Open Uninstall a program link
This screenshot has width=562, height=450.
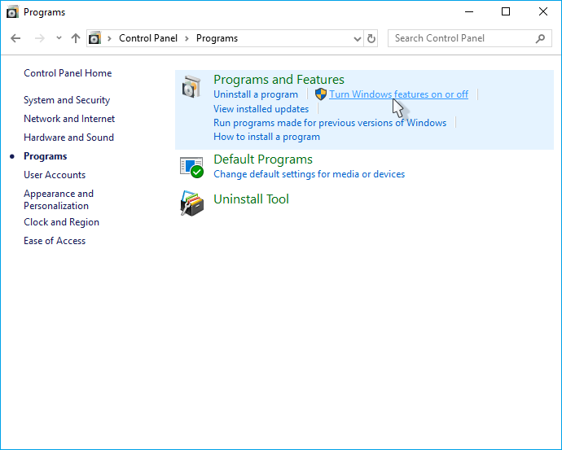[256, 94]
